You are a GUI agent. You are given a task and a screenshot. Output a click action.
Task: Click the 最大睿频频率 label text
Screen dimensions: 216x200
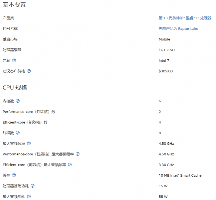coord(14,144)
